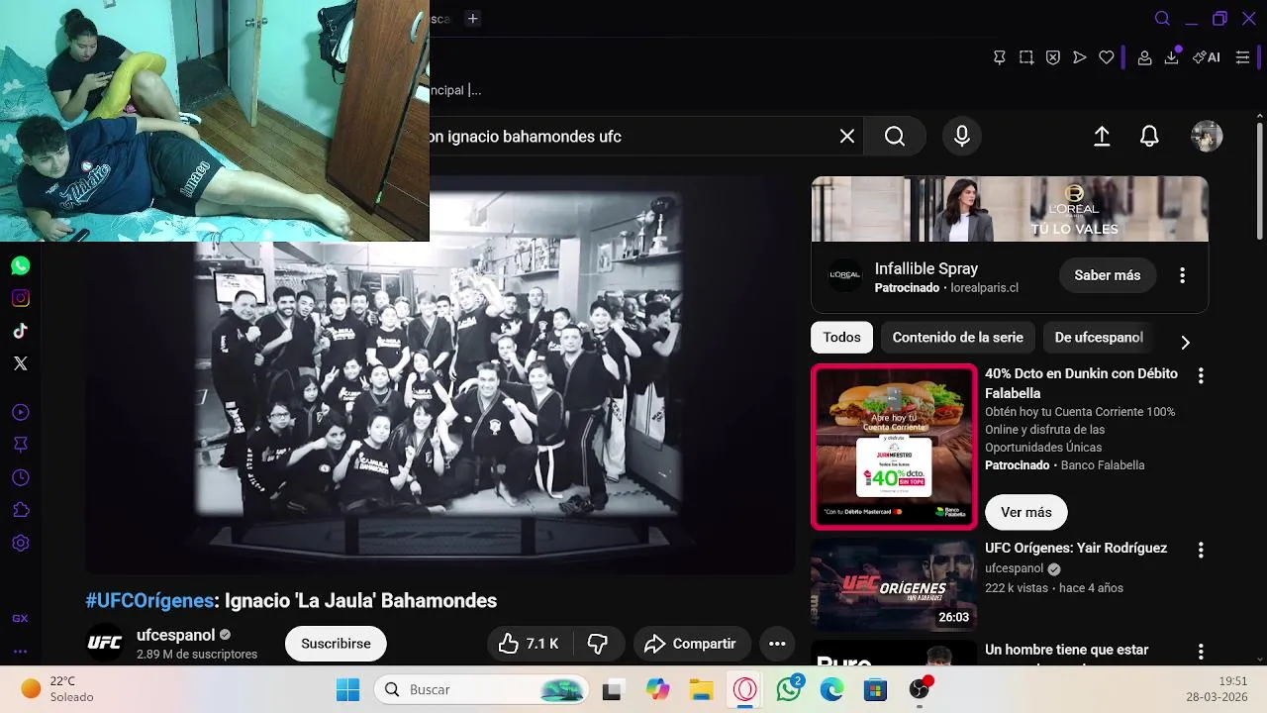Show more filter chips with right chevron
The width and height of the screenshot is (1267, 713).
[x=1185, y=343]
